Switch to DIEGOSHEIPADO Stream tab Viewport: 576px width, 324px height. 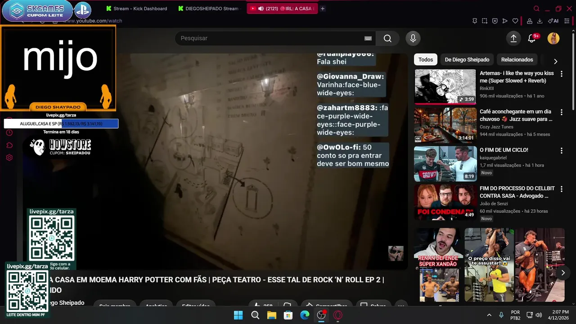point(210,9)
